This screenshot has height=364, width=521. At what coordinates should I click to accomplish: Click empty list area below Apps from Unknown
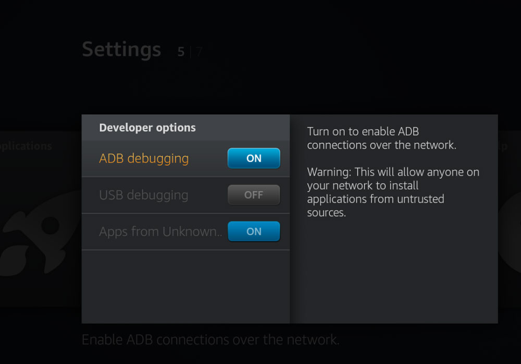[186, 286]
